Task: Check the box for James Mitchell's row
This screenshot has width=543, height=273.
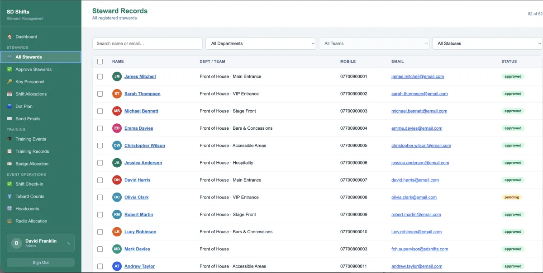Action: coord(100,77)
